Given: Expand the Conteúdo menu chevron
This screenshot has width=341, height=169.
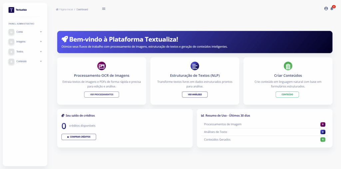Looking at the screenshot, I should [x=41, y=61].
